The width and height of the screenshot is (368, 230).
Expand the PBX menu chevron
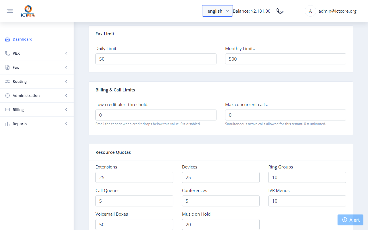[x=66, y=53]
